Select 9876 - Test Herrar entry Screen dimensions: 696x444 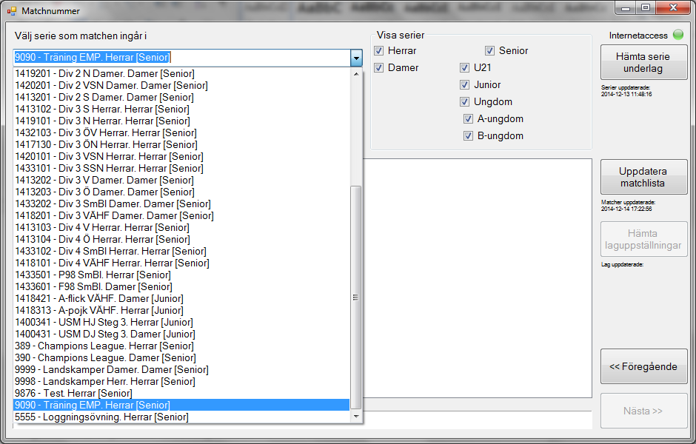(181, 393)
